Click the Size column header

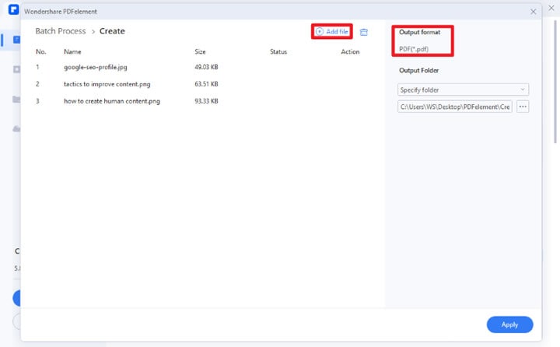pos(200,51)
